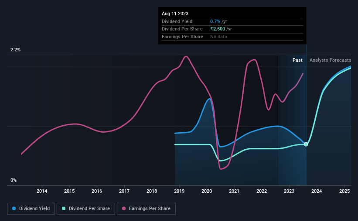
Task: Toggle the Dividend Yield legend series
Action: click(x=31, y=209)
